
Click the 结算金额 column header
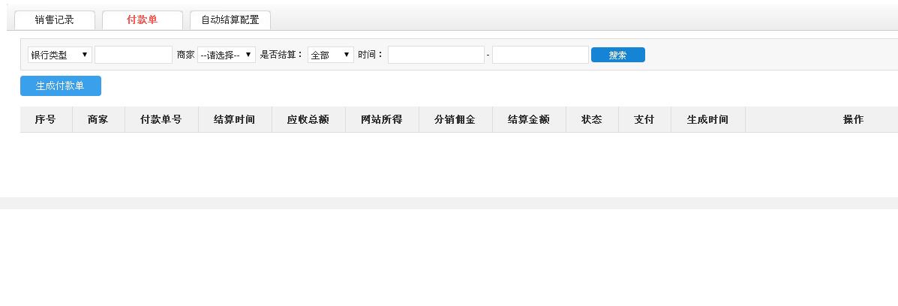[529, 119]
